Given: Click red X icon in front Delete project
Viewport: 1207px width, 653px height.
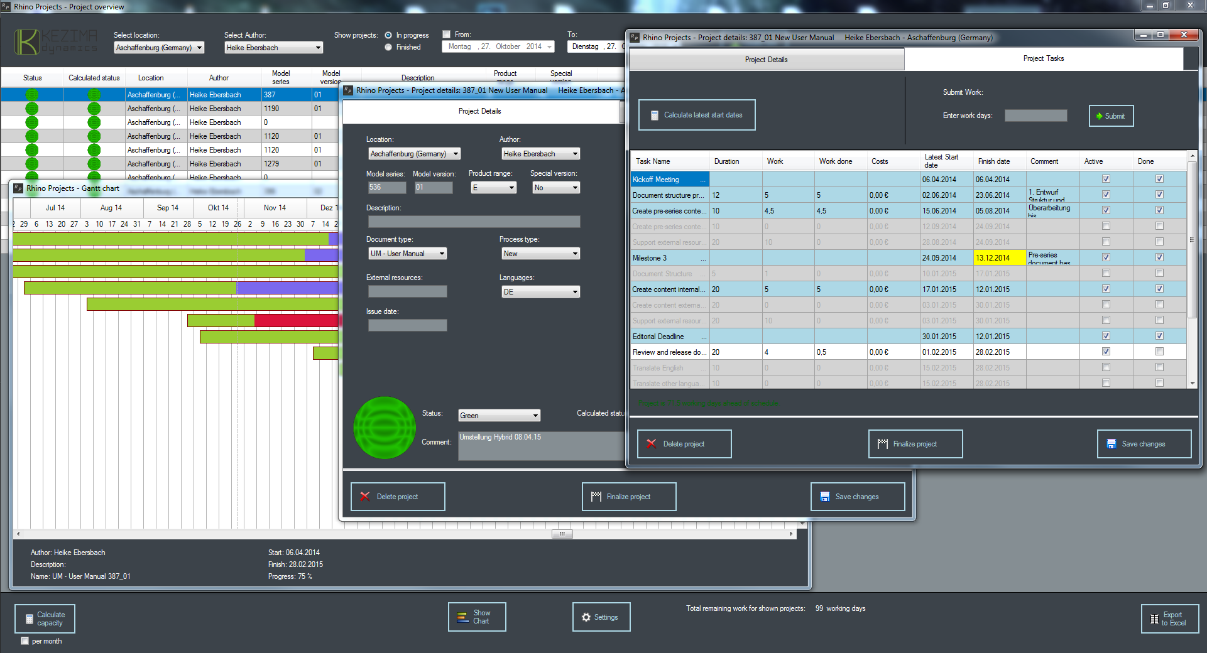Looking at the screenshot, I should pos(652,444).
